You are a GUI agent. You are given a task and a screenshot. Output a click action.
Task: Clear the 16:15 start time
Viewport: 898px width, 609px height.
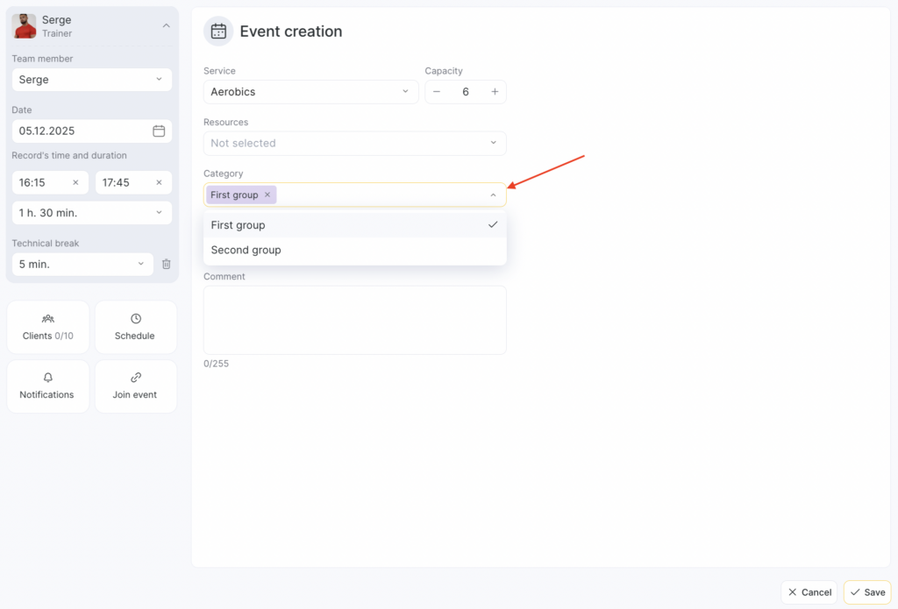pos(75,182)
